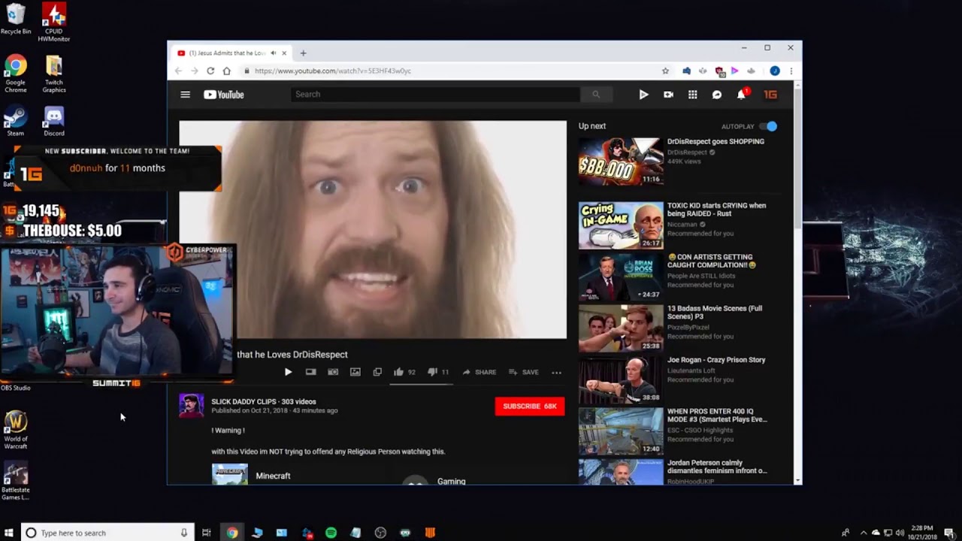Viewport: 962px width, 541px height.
Task: Click the YouTube search magnifier button
Action: click(596, 95)
